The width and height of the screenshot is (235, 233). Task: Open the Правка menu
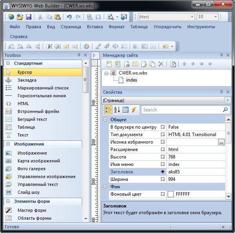point(33,27)
